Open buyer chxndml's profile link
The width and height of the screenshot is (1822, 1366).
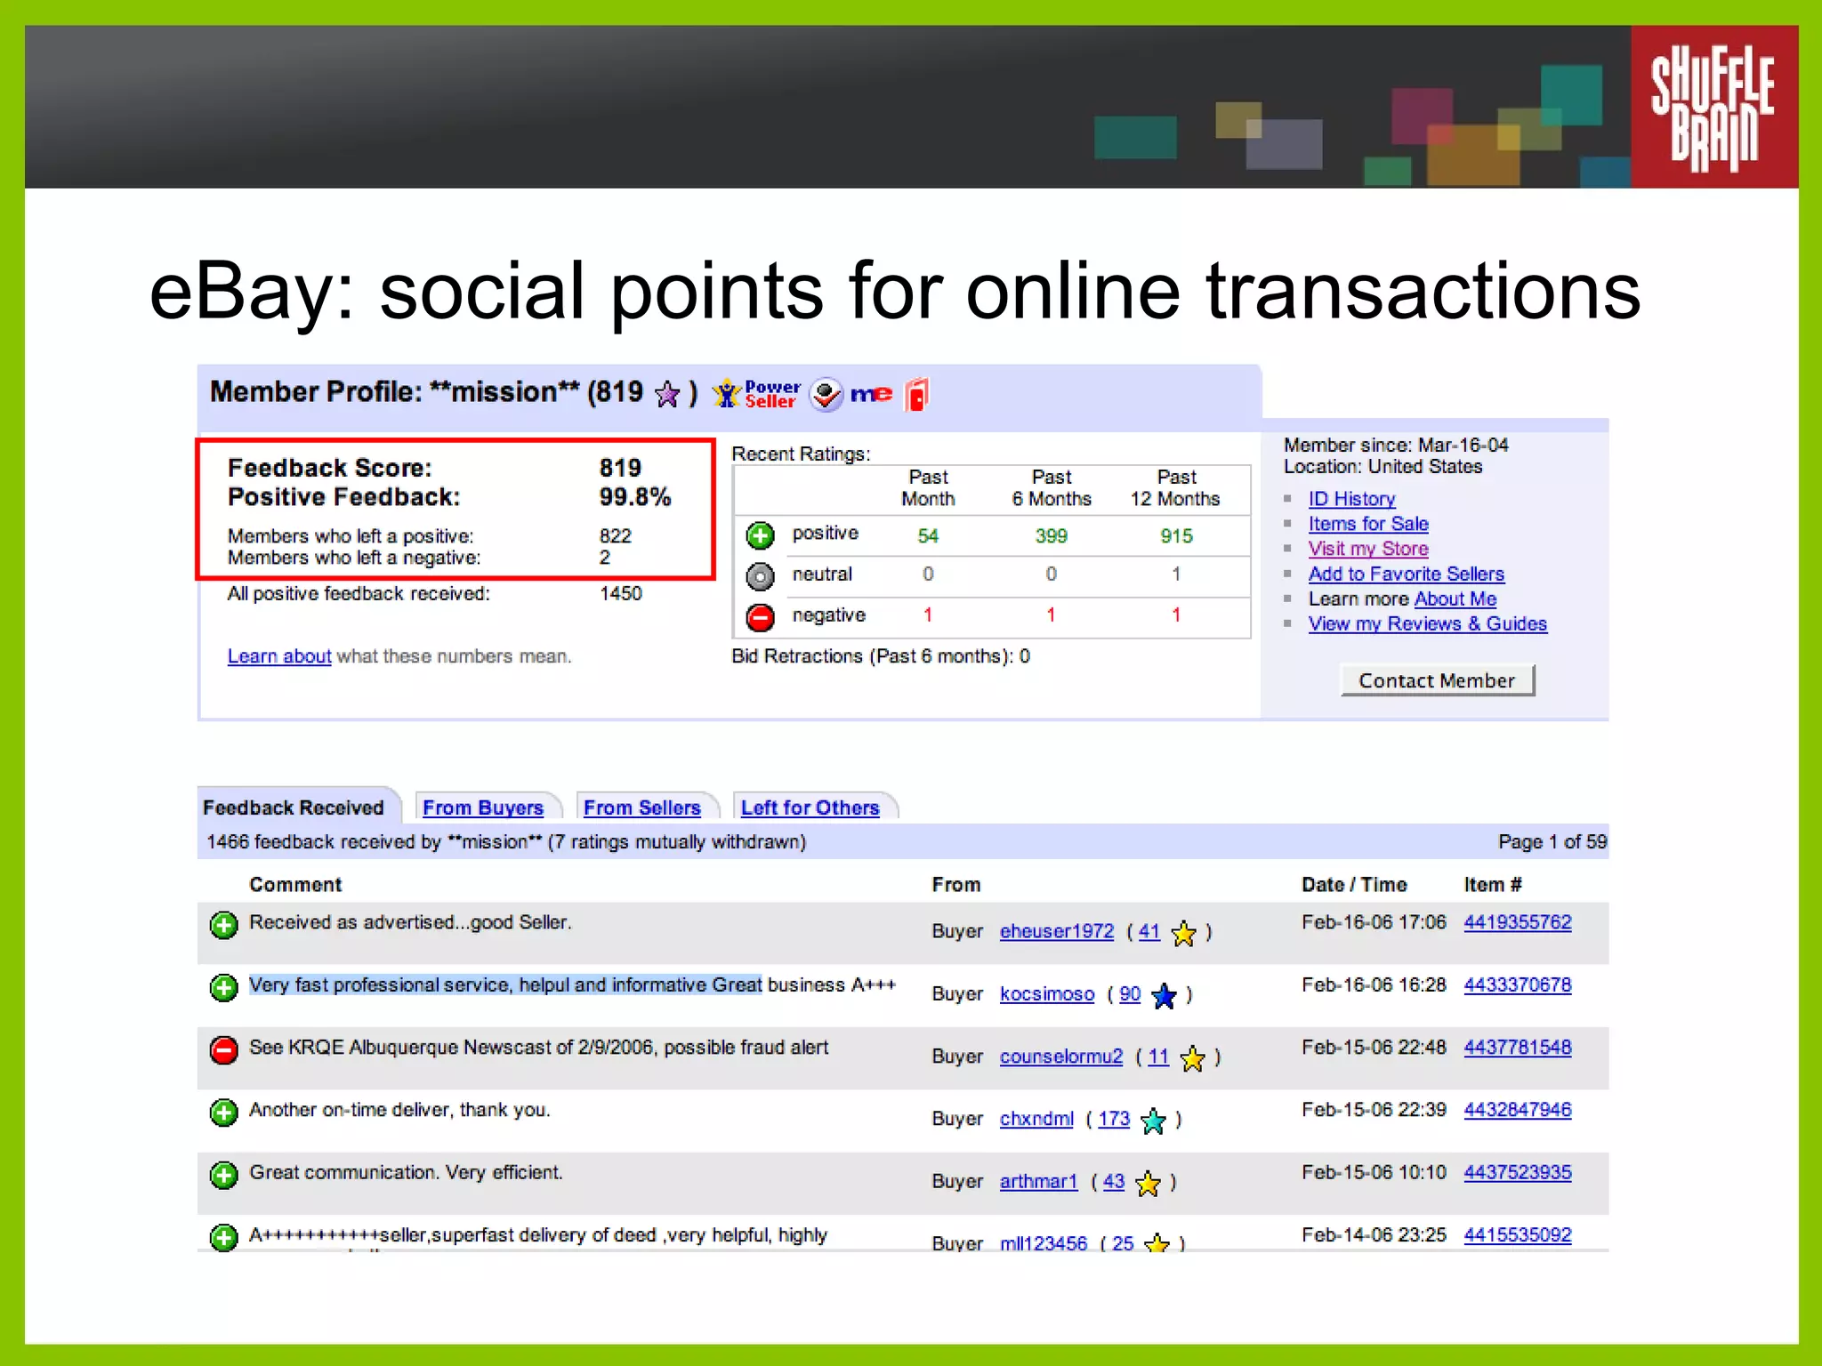(1036, 1119)
